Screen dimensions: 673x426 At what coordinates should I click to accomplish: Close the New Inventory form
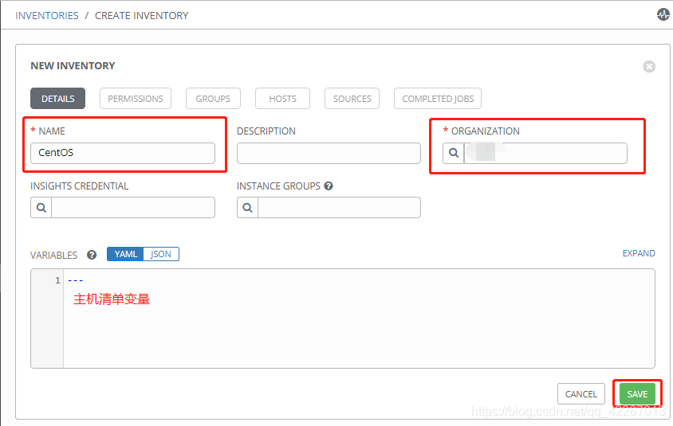point(649,66)
